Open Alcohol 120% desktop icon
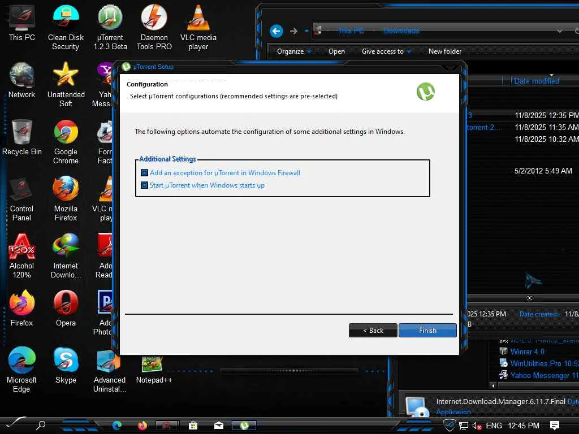The width and height of the screenshot is (579, 434). point(22,256)
